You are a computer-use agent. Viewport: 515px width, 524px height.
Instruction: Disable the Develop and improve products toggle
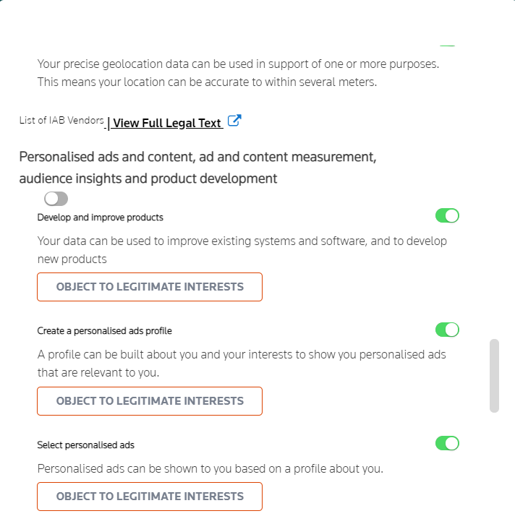(447, 215)
